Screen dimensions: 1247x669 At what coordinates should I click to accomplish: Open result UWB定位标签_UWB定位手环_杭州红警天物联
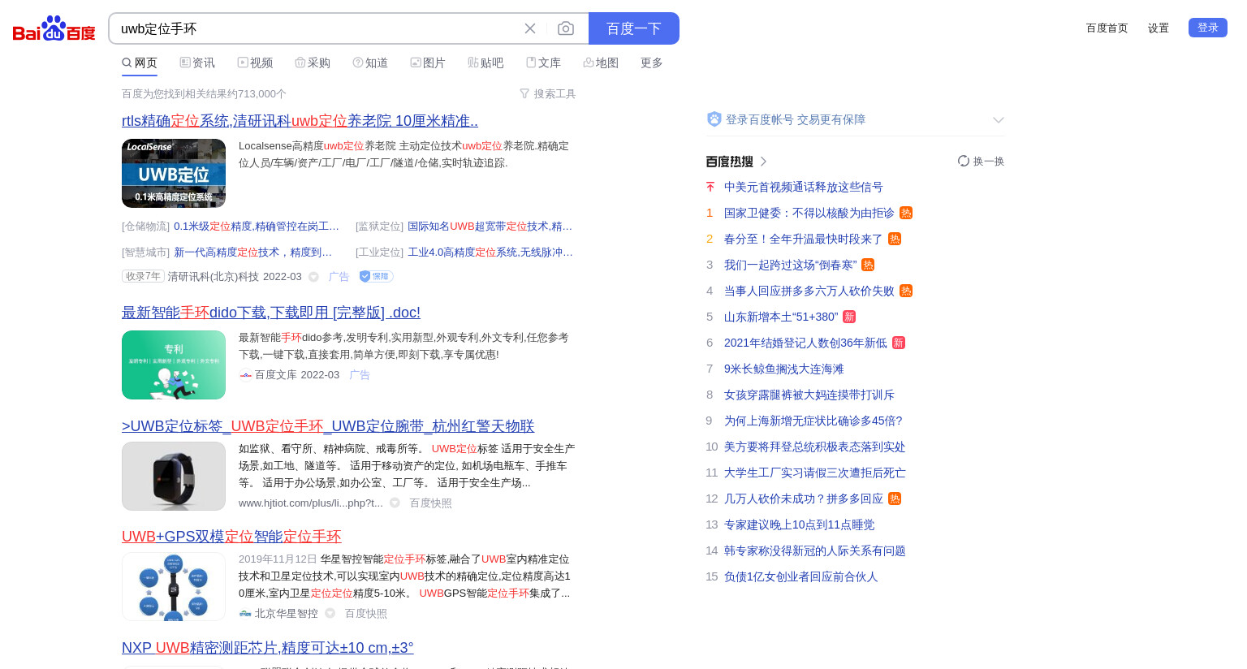click(x=328, y=426)
